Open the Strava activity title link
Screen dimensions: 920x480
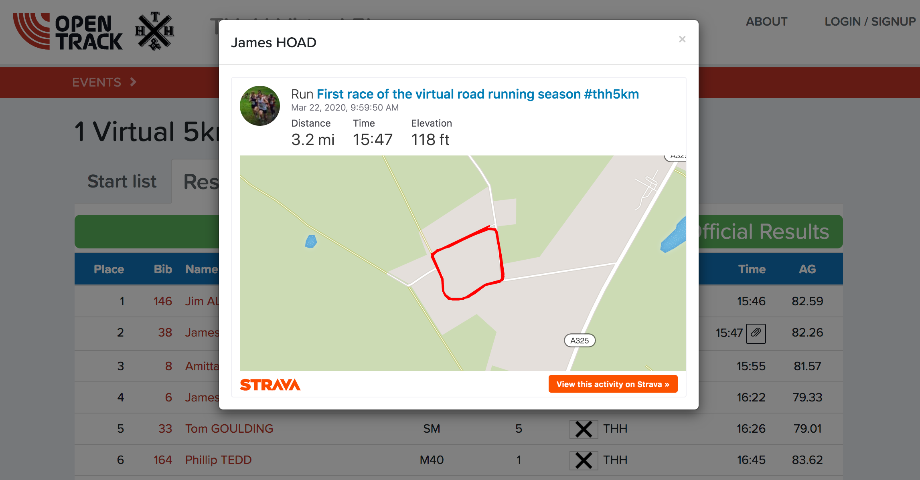click(478, 94)
